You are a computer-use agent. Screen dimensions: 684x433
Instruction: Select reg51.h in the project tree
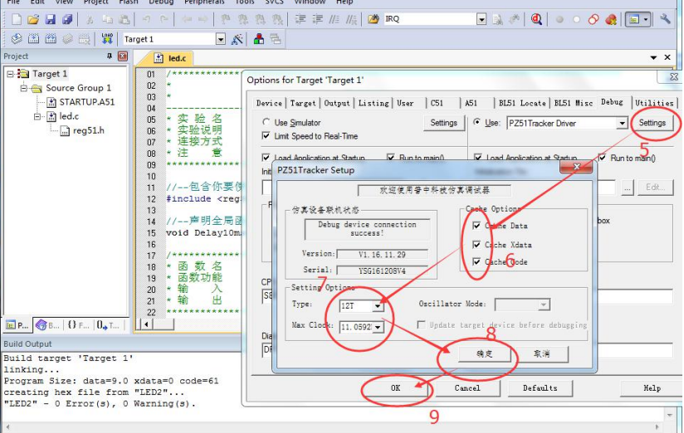[89, 130]
